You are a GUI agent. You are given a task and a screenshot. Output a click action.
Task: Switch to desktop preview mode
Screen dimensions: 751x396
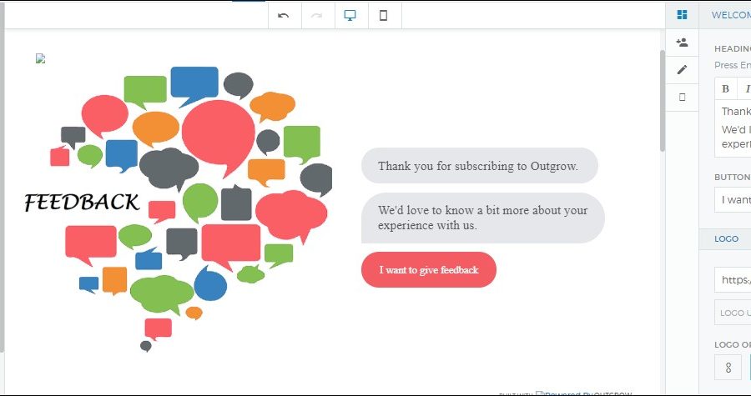point(350,15)
